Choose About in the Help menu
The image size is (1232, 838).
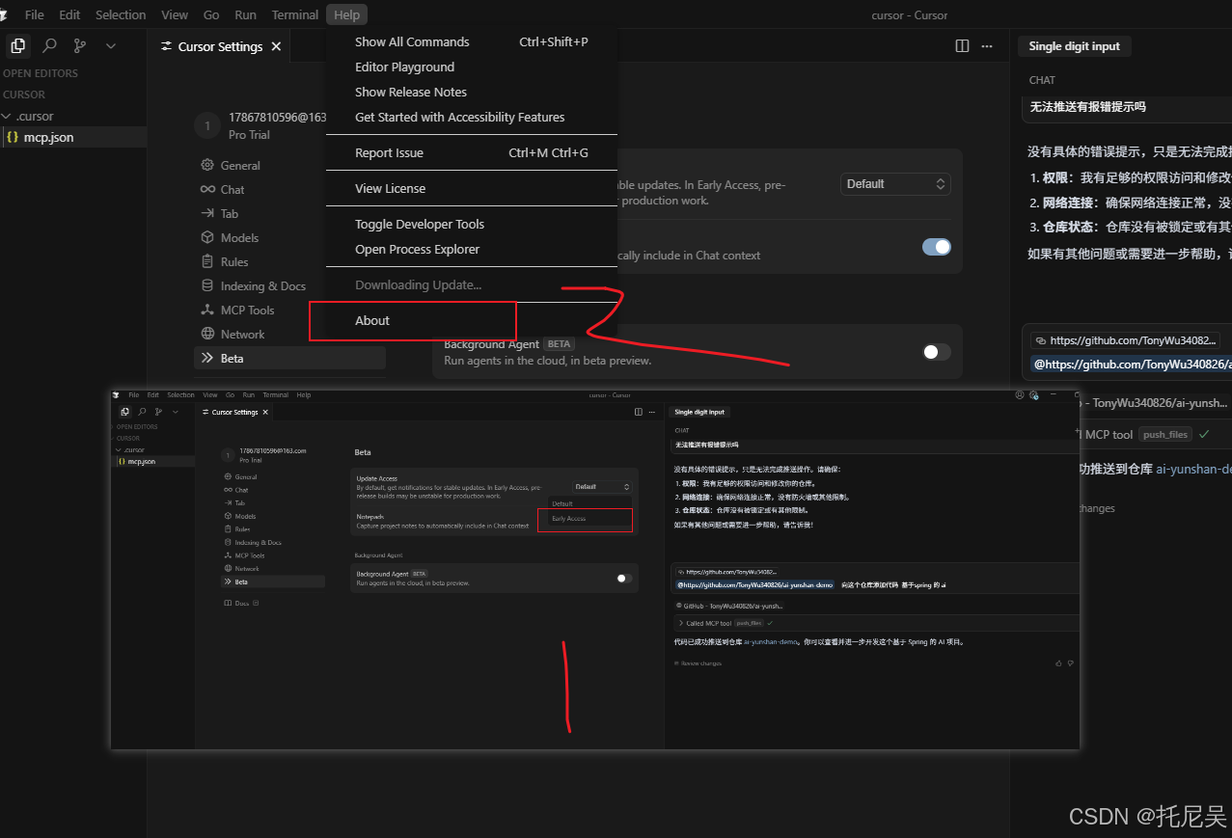(x=472, y=320)
